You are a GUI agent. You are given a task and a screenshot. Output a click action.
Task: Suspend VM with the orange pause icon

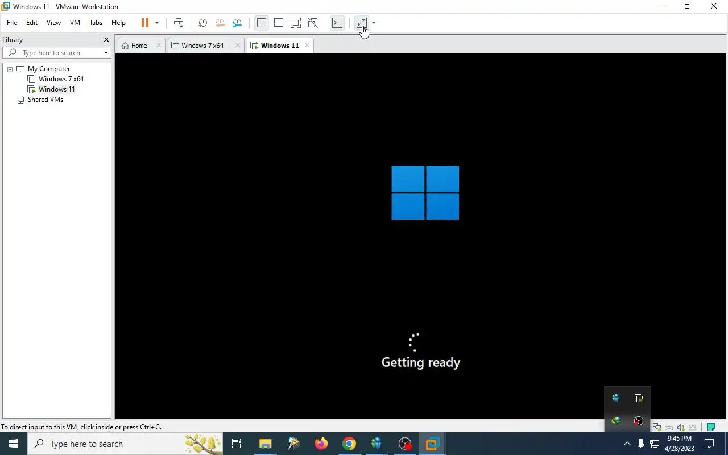tap(144, 23)
